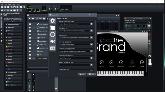
Task: Add beat/bassline in Song Editor toolbar
Action: 37,19
